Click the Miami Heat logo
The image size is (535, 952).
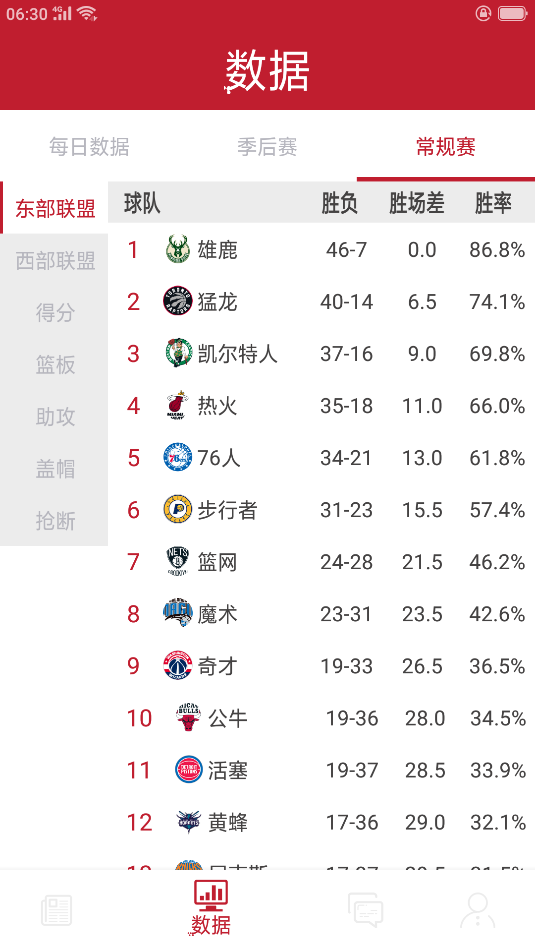click(x=178, y=405)
